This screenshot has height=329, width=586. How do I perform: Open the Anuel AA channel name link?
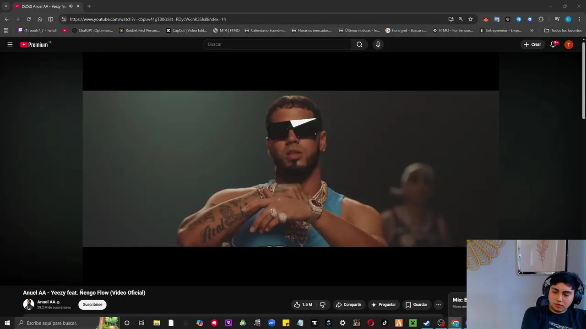pos(46,302)
